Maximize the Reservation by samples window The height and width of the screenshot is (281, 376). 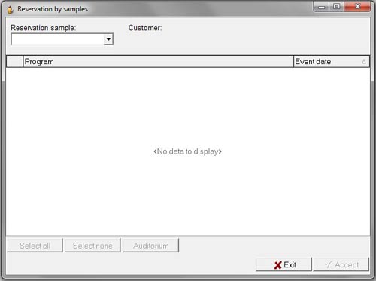337,7
